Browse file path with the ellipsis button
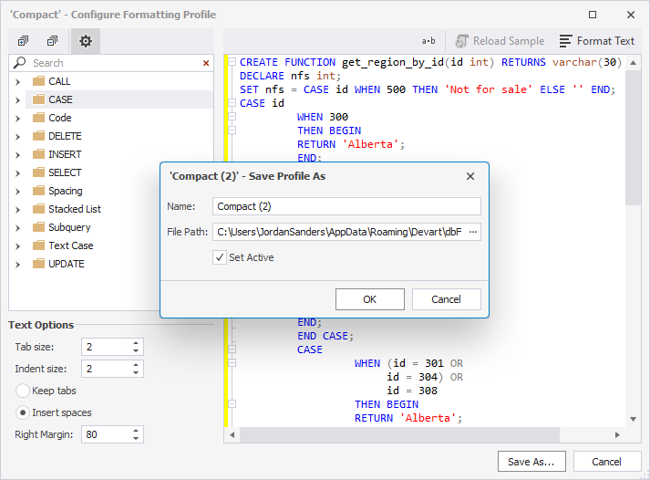Image resolution: width=650 pixels, height=480 pixels. point(473,232)
